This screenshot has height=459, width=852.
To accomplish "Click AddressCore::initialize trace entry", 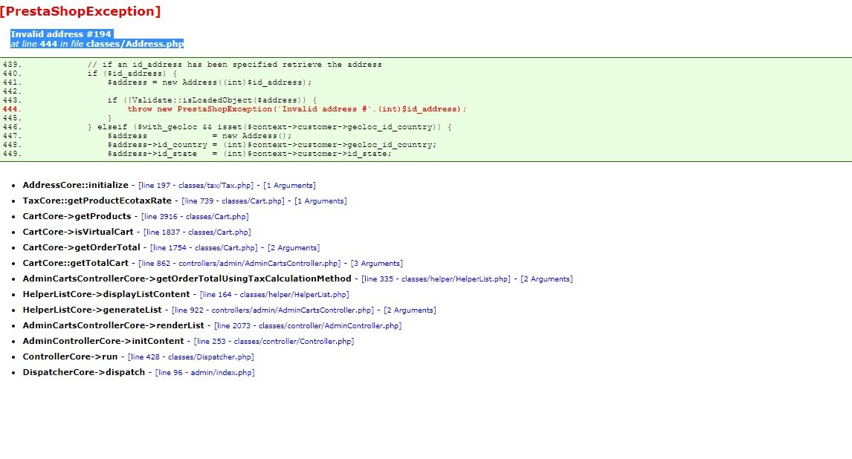I will click(x=76, y=185).
